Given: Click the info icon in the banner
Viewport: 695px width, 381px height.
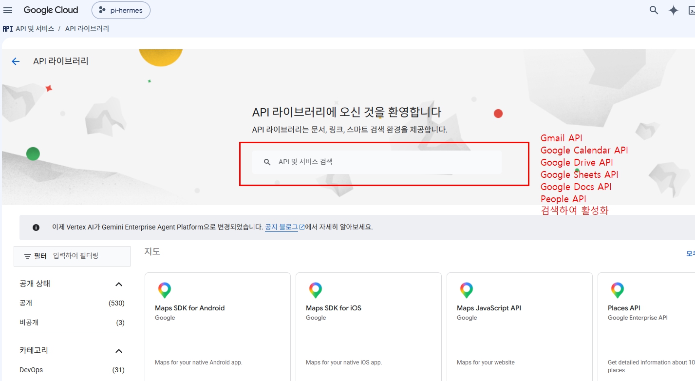Looking at the screenshot, I should click(x=36, y=228).
